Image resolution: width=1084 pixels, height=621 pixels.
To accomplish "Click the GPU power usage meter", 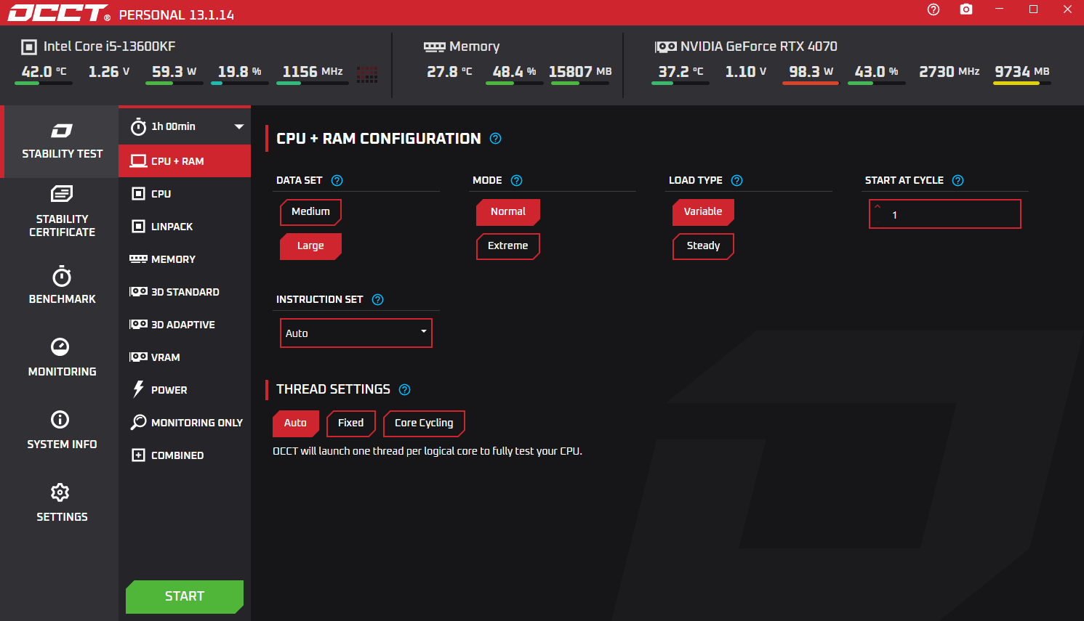I will (810, 72).
